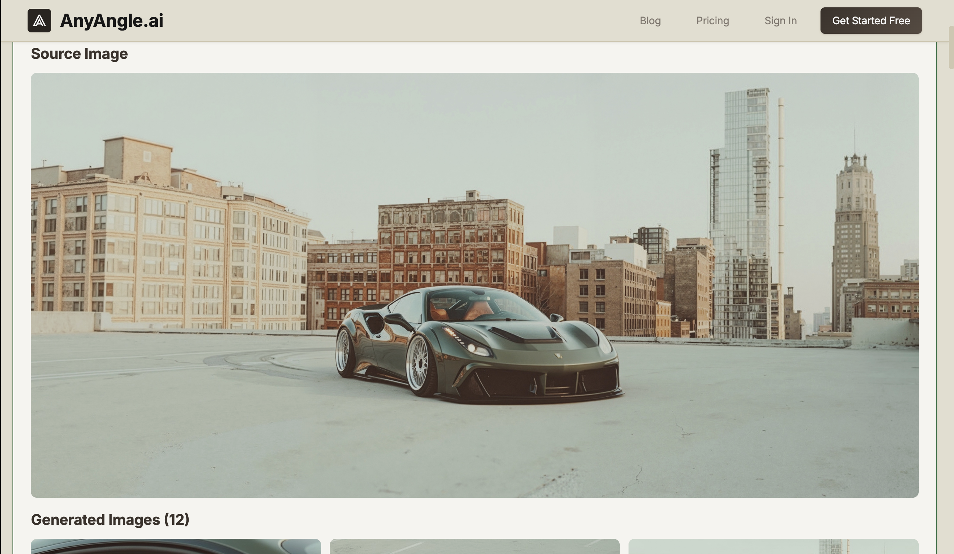954x554 pixels.
Task: Select the middle generated image thumbnail
Action: coord(476,547)
